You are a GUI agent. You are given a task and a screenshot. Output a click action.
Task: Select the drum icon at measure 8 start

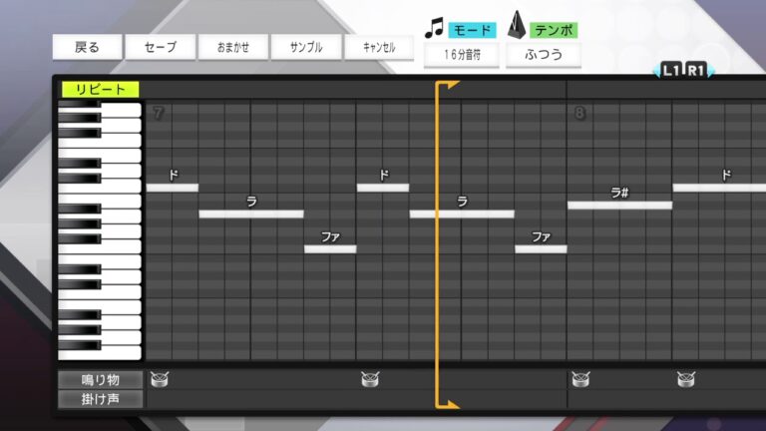[x=580, y=379]
